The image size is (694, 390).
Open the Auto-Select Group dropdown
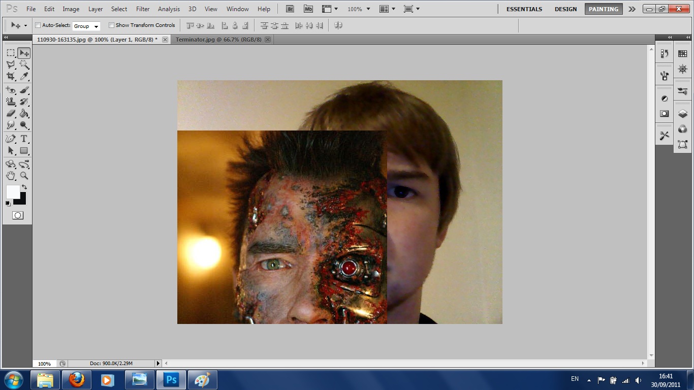pos(86,26)
